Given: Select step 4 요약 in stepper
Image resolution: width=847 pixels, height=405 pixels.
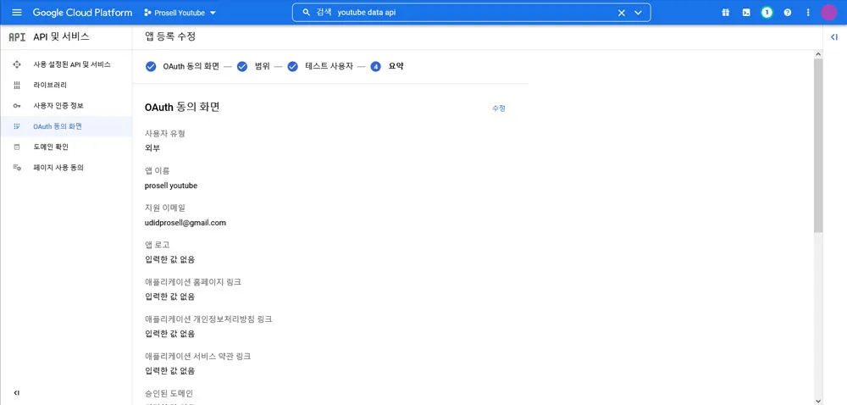Looking at the screenshot, I should [387, 66].
